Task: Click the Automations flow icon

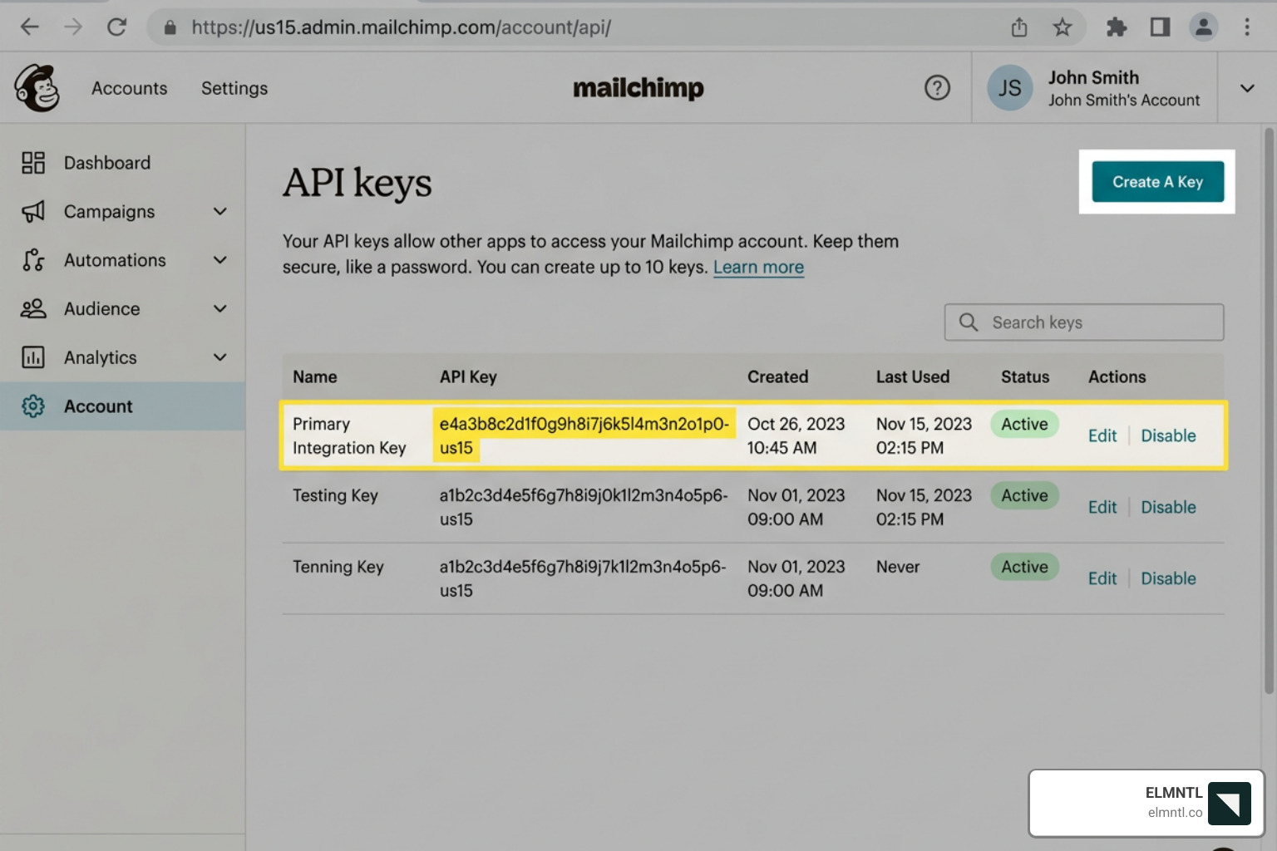Action: pos(33,260)
